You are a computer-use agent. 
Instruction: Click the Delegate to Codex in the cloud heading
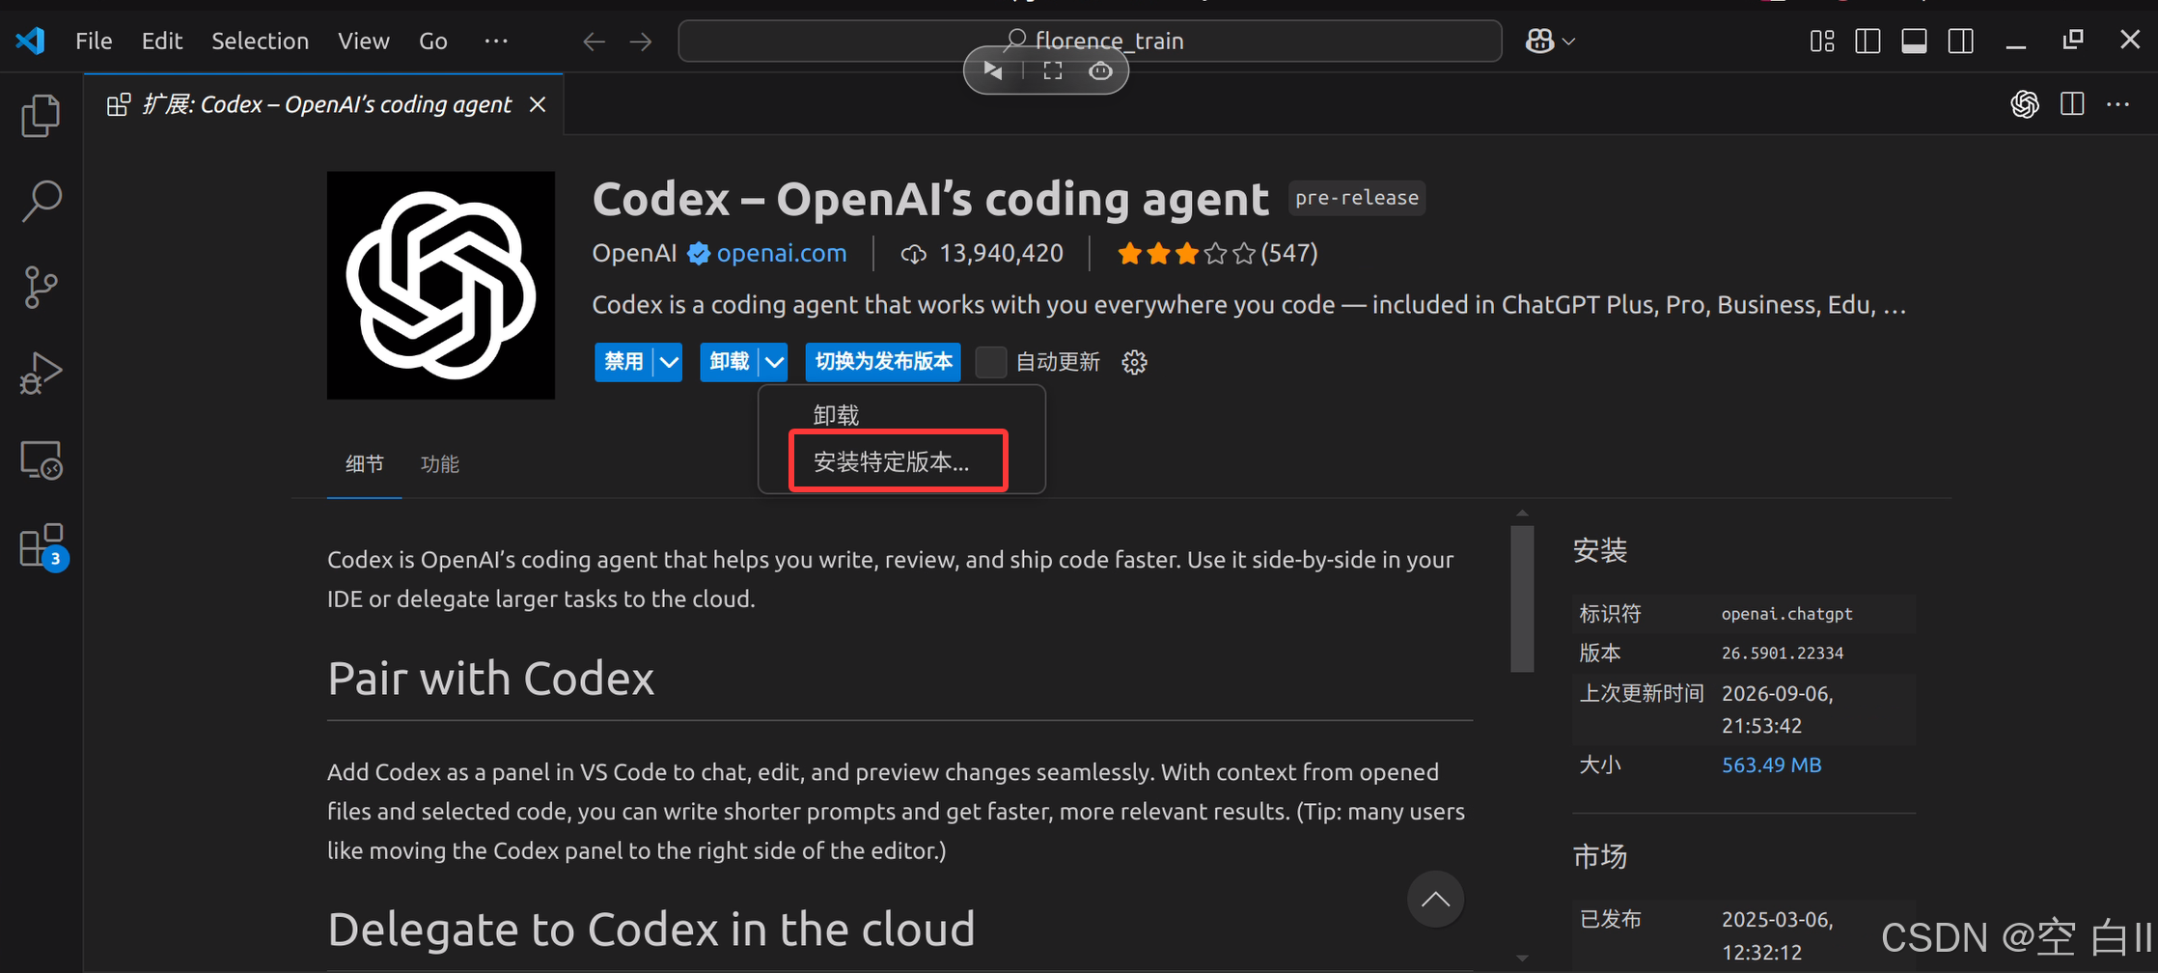[651, 930]
